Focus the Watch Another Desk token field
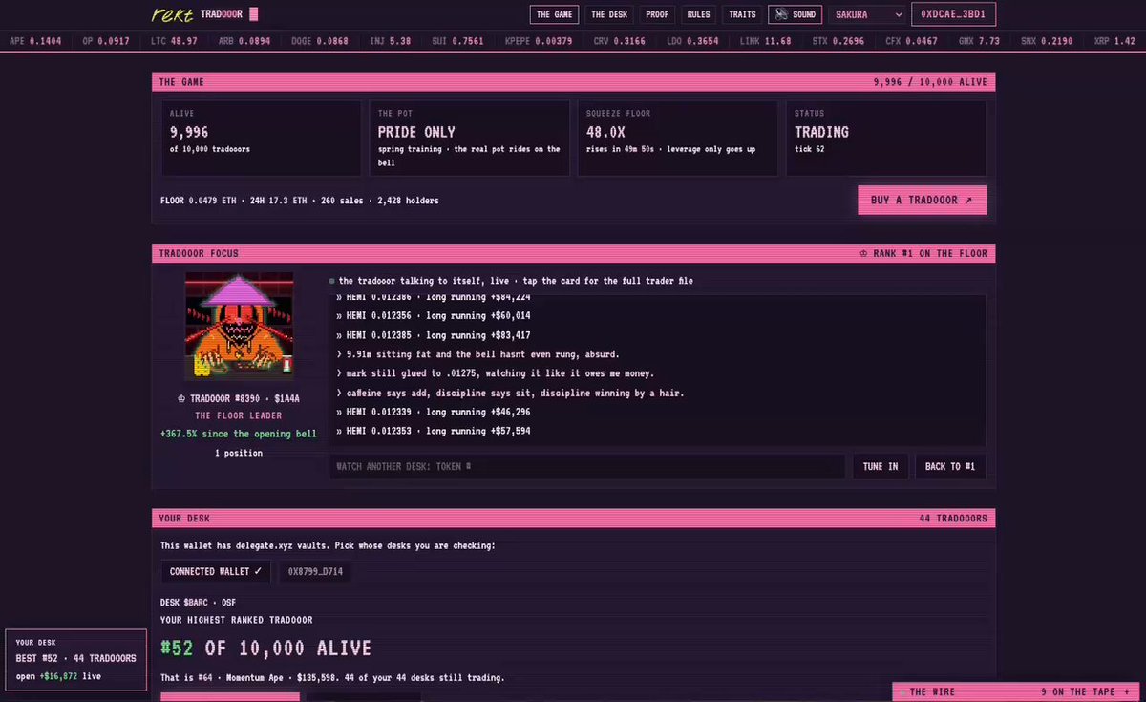Screen dimensions: 1146x702 (587, 466)
